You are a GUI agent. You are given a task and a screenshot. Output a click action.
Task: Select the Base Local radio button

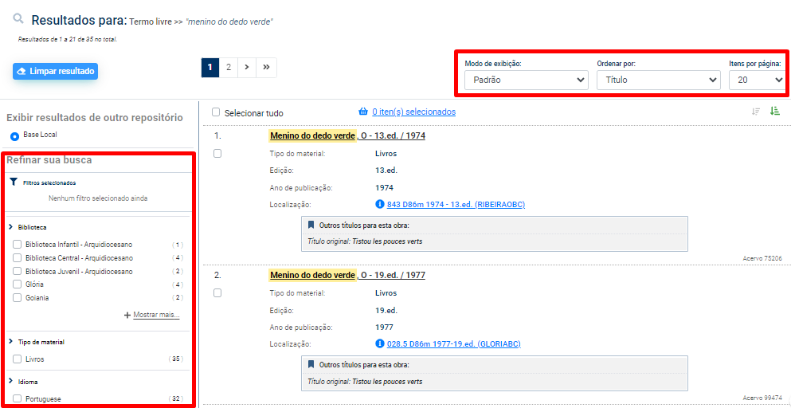tap(15, 136)
